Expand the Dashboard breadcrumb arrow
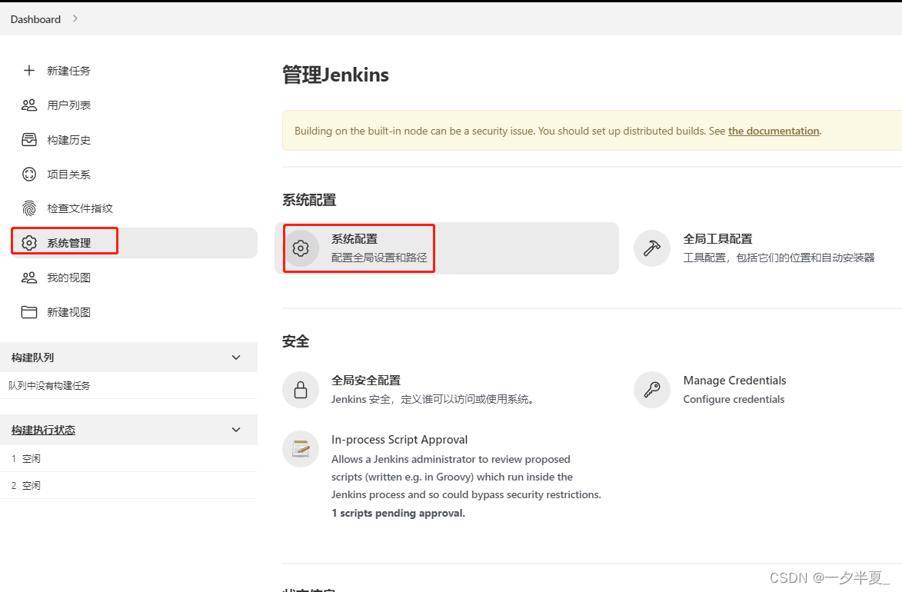Viewport: 902px width, 592px height. [x=75, y=18]
